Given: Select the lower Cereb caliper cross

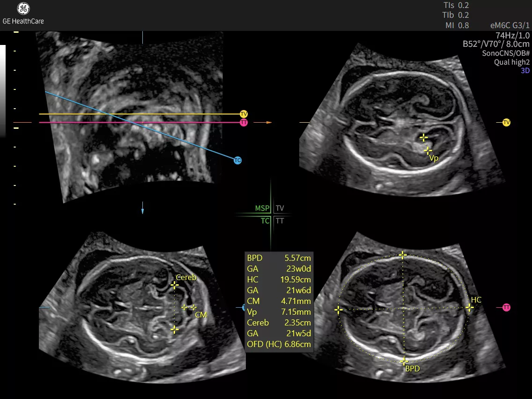Looking at the screenshot, I should pyautogui.click(x=174, y=329).
